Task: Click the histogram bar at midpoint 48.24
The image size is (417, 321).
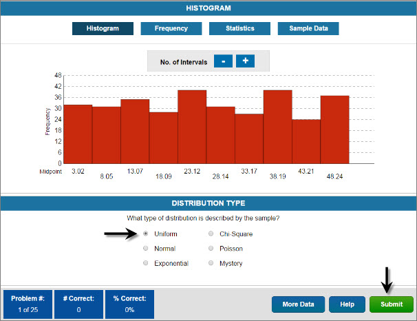Action: click(334, 130)
